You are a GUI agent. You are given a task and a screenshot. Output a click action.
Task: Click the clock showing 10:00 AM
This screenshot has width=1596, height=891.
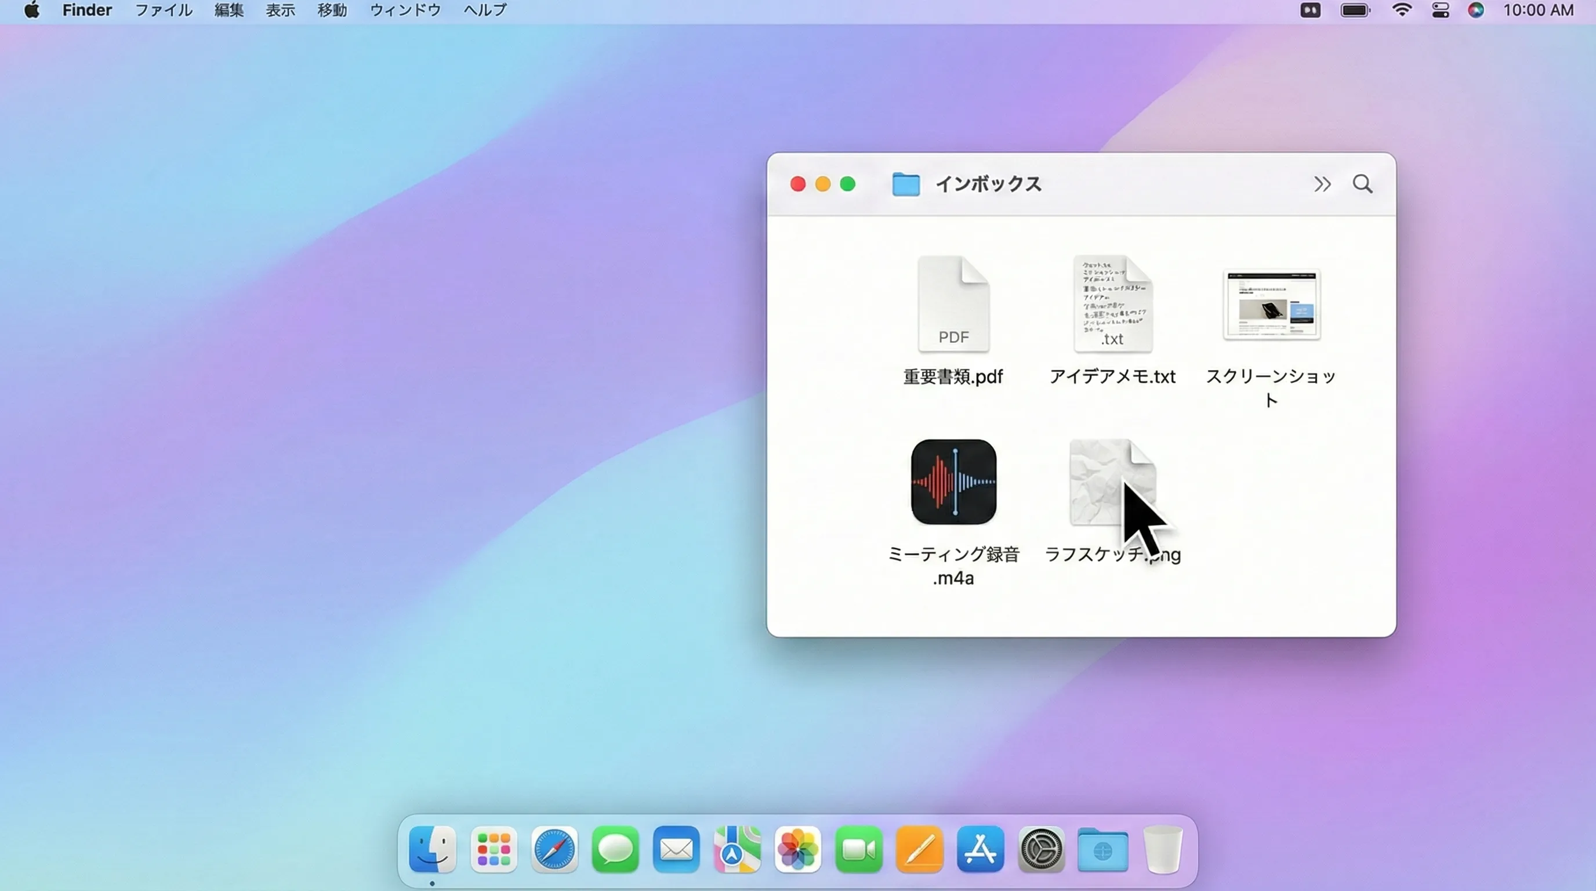coord(1539,10)
